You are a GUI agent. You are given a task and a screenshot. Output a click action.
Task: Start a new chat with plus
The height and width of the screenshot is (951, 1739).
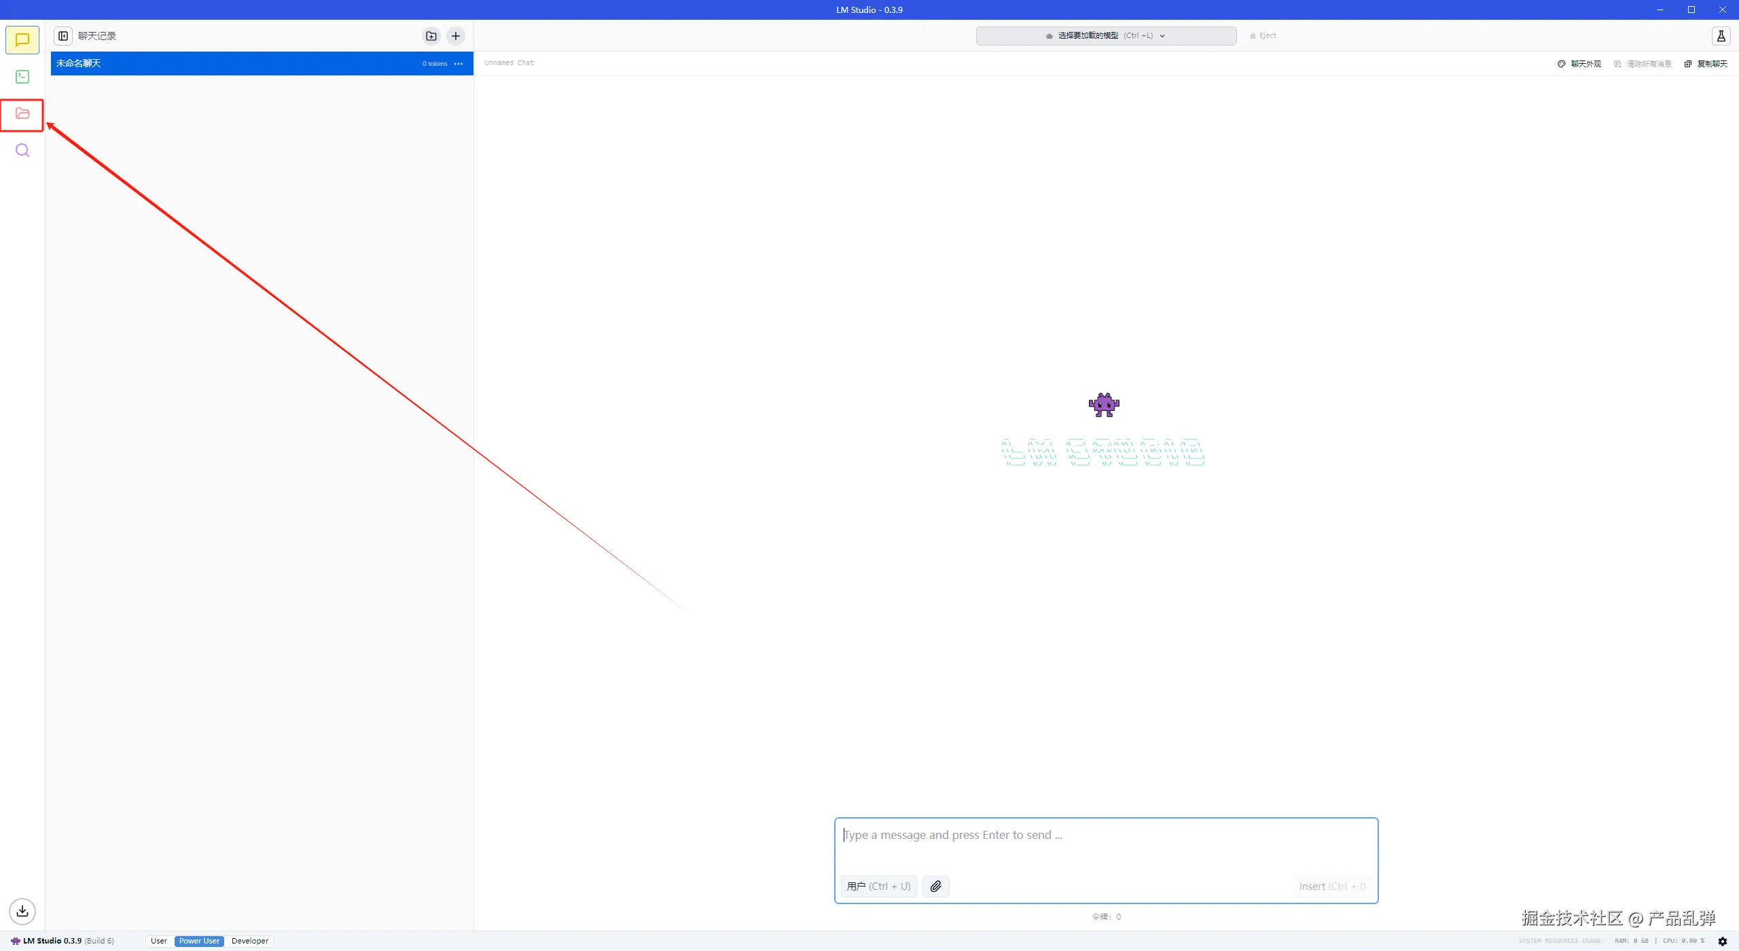pyautogui.click(x=456, y=36)
